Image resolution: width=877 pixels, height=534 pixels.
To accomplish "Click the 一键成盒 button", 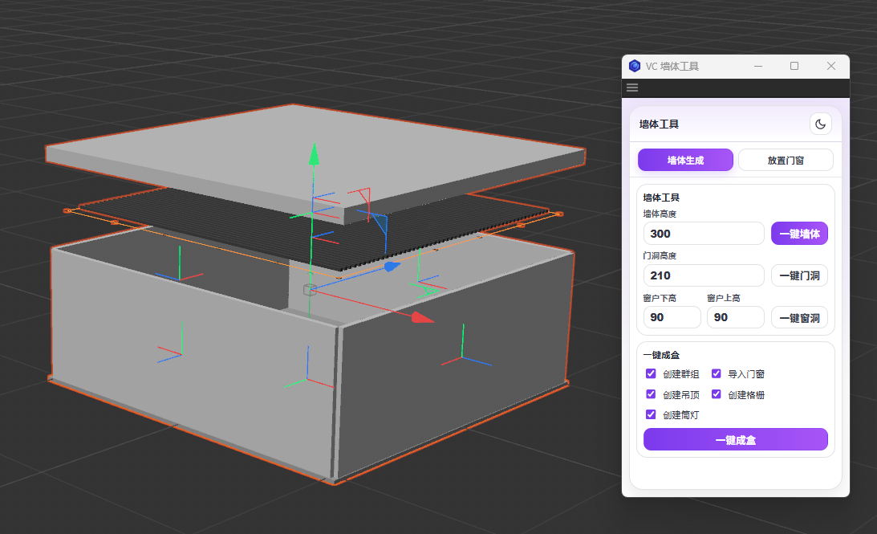I will [735, 440].
